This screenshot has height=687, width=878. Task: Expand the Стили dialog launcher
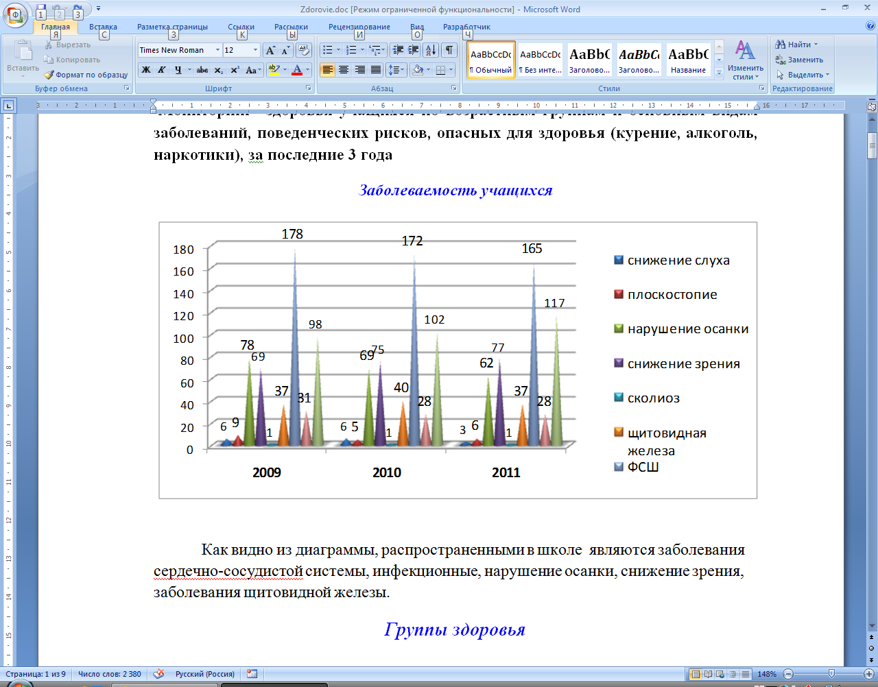pyautogui.click(x=762, y=88)
